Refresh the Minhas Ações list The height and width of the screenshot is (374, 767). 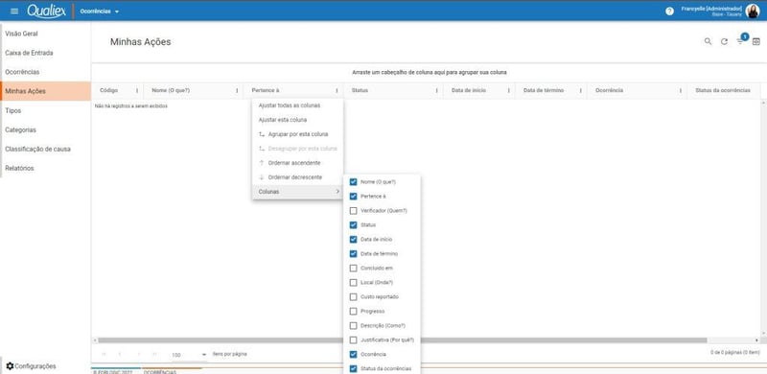pos(724,41)
